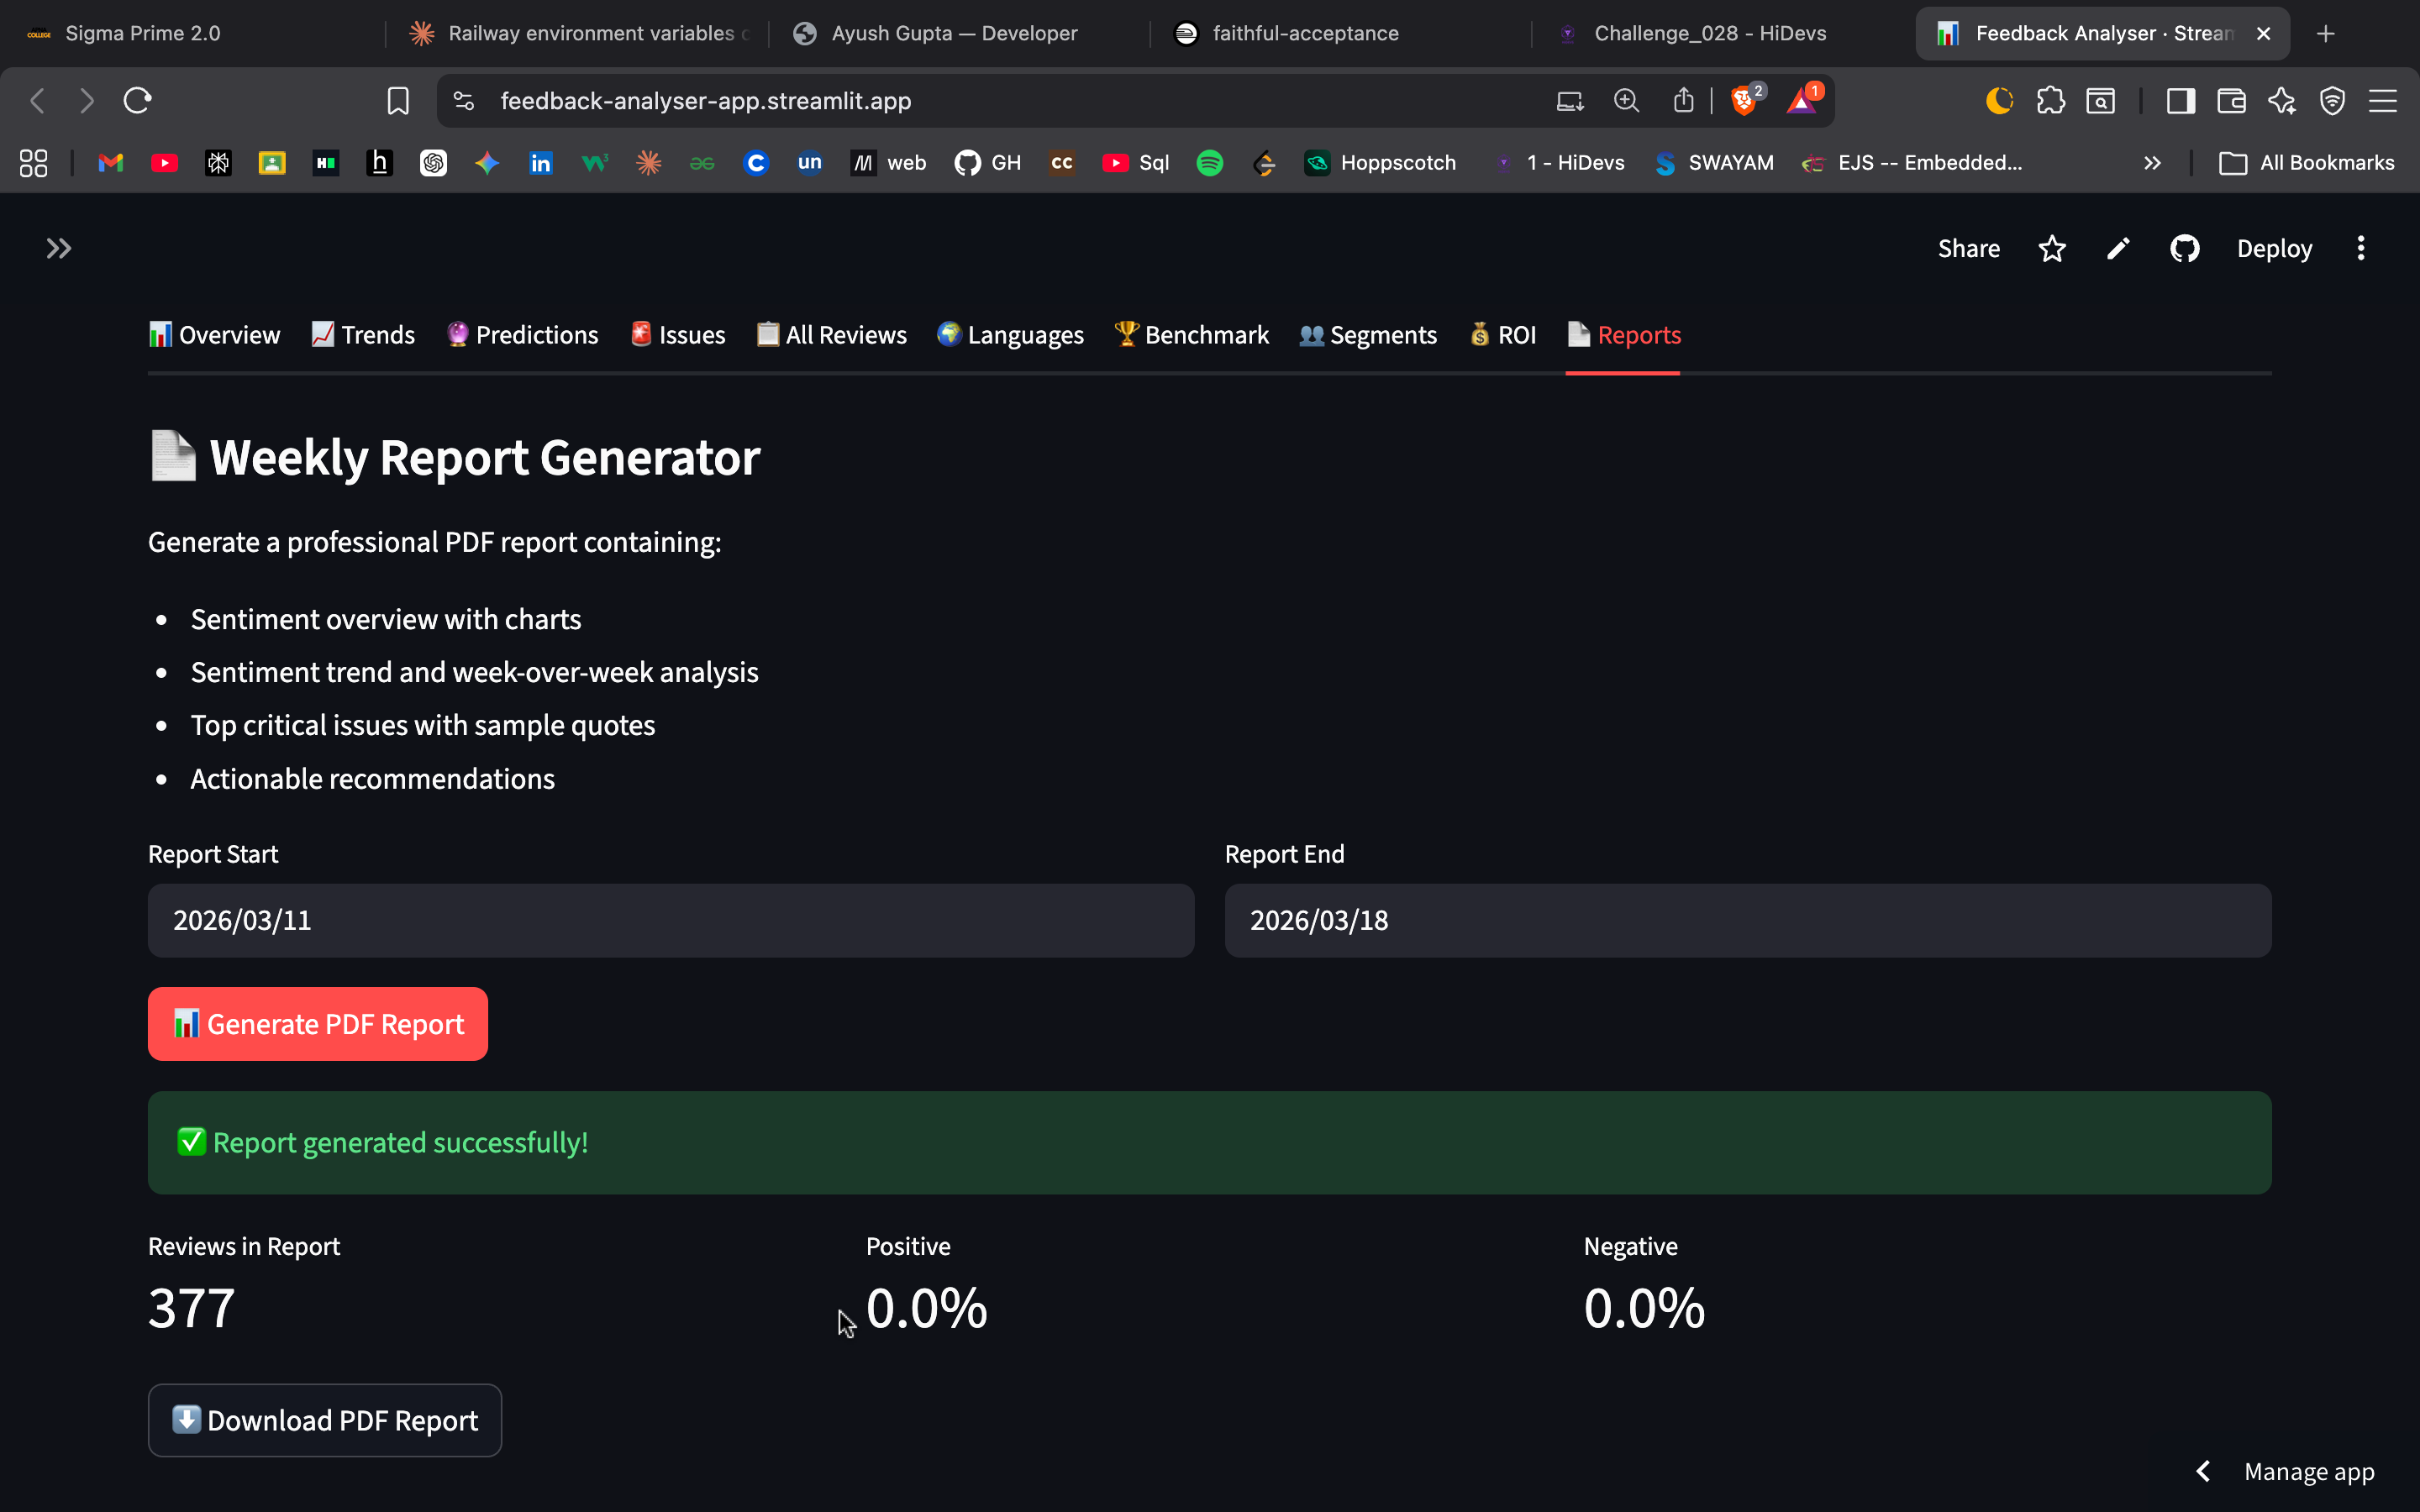2420x1512 pixels.
Task: Open the three-dot app options menu
Action: pos(2360,248)
